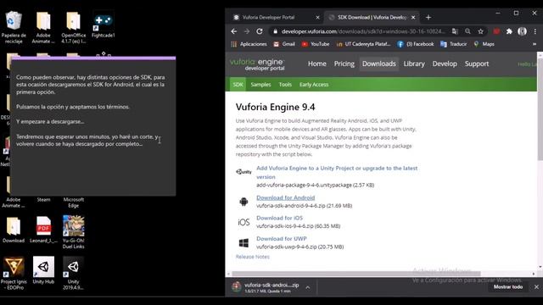Screen dimensions: 543x305
Task: Reload the Vuforia page
Action: click(x=260, y=31)
